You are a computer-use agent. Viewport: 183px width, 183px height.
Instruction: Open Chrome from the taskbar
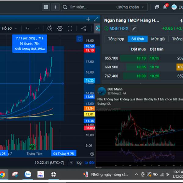coord(2,174)
